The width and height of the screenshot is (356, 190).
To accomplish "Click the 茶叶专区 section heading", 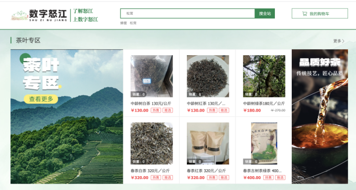I will (x=28, y=40).
